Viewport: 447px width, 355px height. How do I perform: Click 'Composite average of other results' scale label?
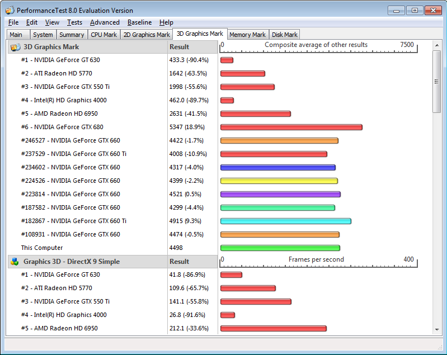click(x=316, y=45)
